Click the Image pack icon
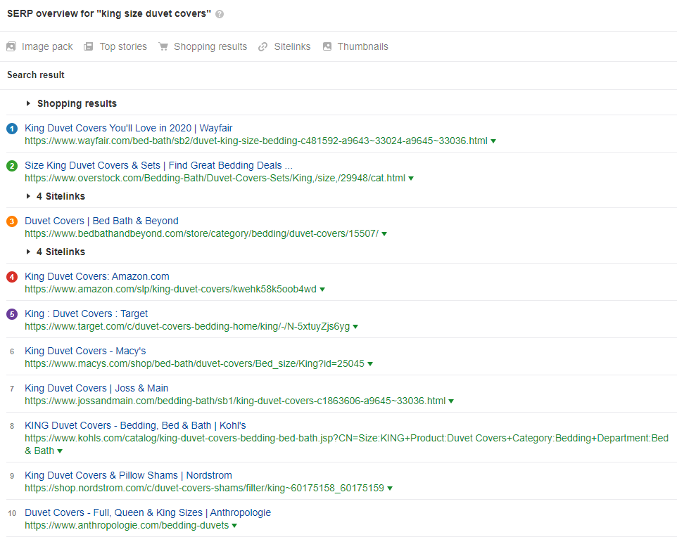Viewport: 677px width, 537px height. click(11, 46)
